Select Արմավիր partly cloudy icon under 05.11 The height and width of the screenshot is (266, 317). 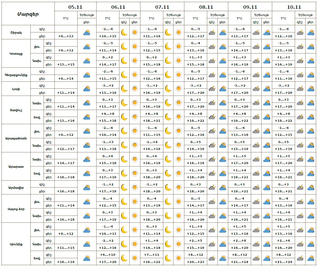coord(87,188)
